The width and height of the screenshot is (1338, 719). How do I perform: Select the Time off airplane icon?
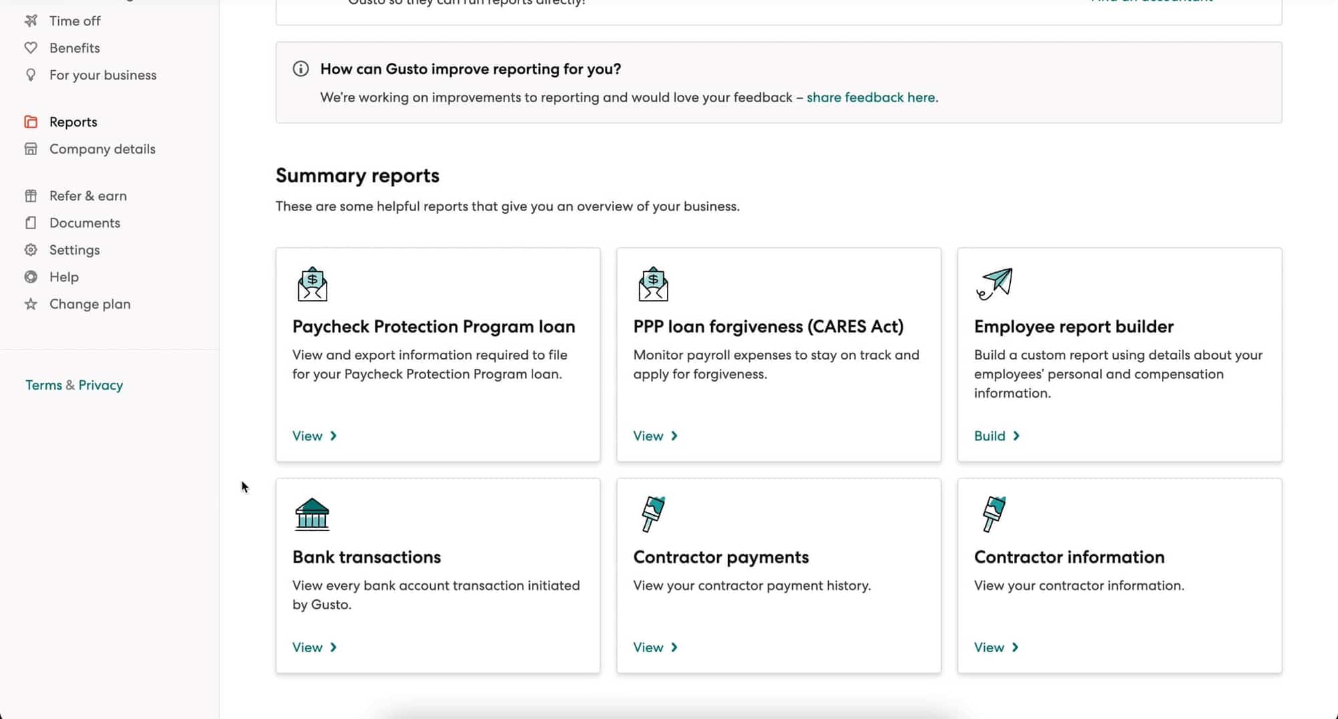[31, 21]
